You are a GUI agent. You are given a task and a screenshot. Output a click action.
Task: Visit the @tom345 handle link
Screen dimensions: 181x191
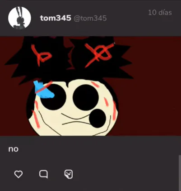pyautogui.click(x=90, y=19)
